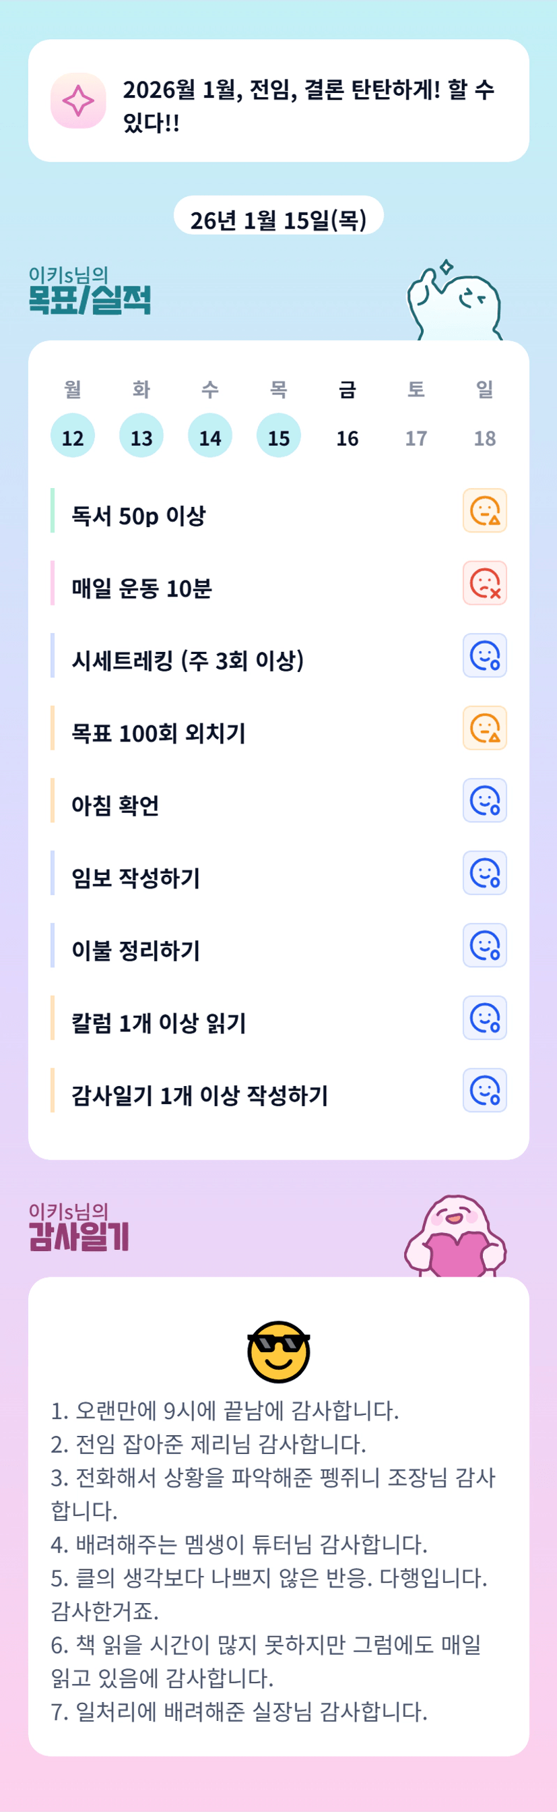This screenshot has width=557, height=1812.
Task: Select Tuesday the 13th in week calendar
Action: click(141, 436)
